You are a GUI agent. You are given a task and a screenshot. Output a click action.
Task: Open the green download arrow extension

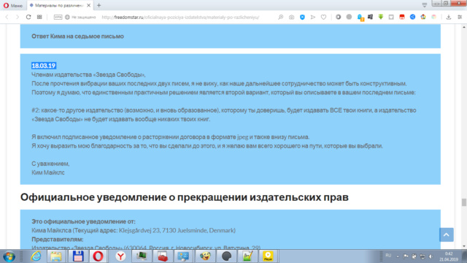tap(381, 18)
